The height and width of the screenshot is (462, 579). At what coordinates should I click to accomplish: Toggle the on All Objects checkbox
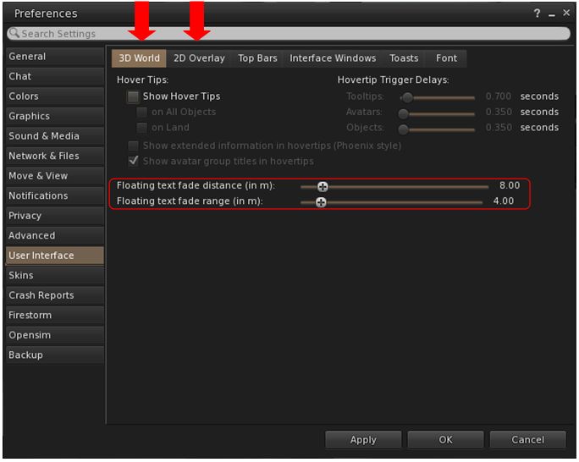pyautogui.click(x=142, y=112)
